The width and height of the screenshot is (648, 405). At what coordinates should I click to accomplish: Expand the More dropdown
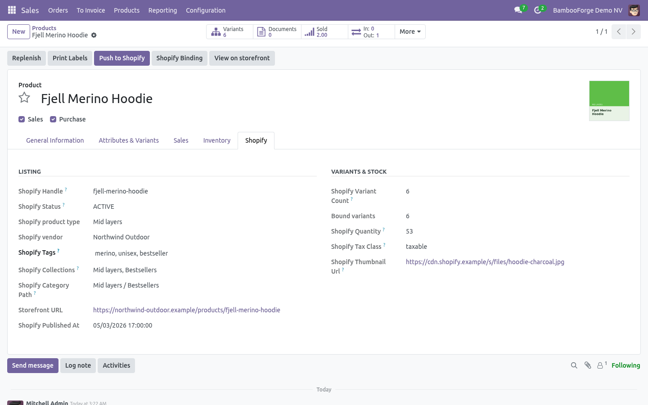[410, 32]
